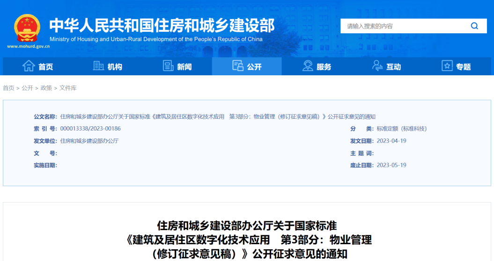Type in the search input field
Screen dimensions: 494x261
(x=403, y=26)
